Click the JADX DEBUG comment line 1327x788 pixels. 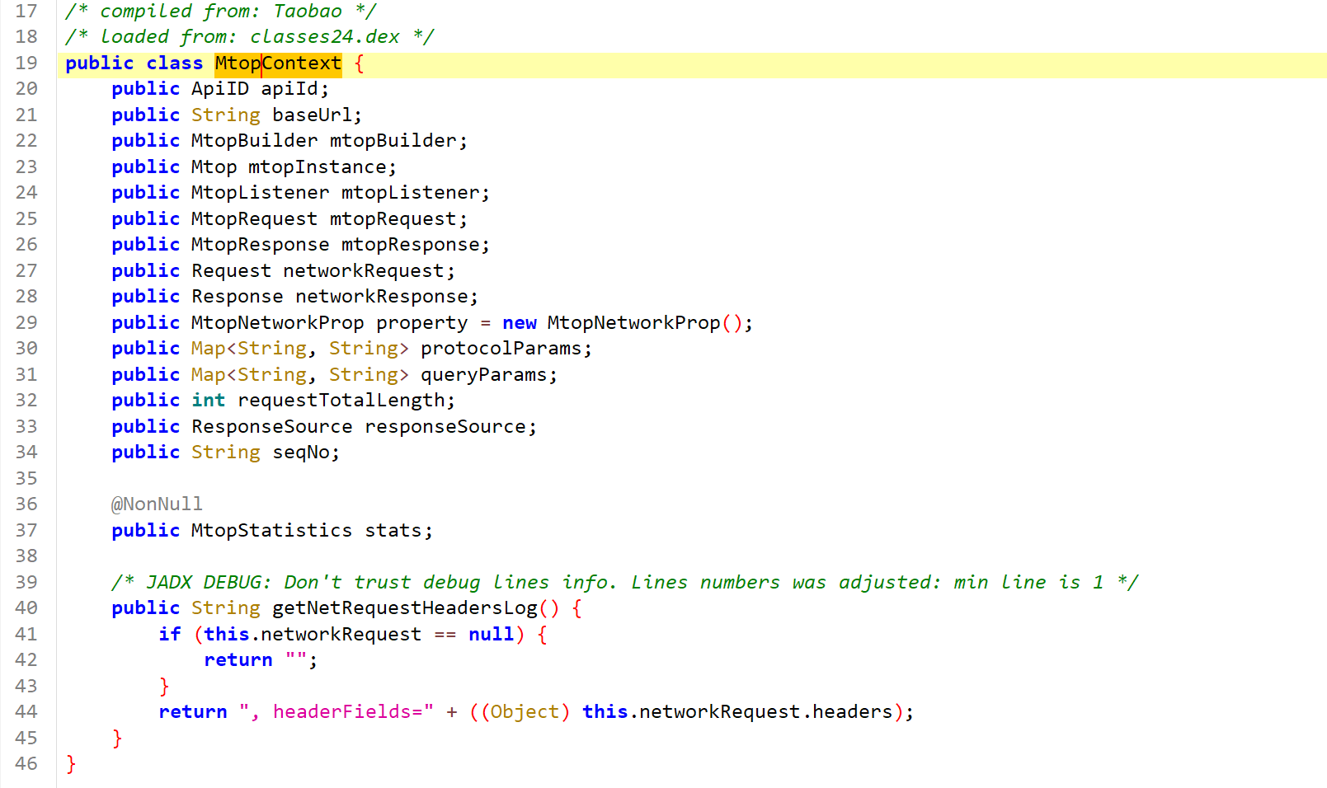tap(624, 583)
